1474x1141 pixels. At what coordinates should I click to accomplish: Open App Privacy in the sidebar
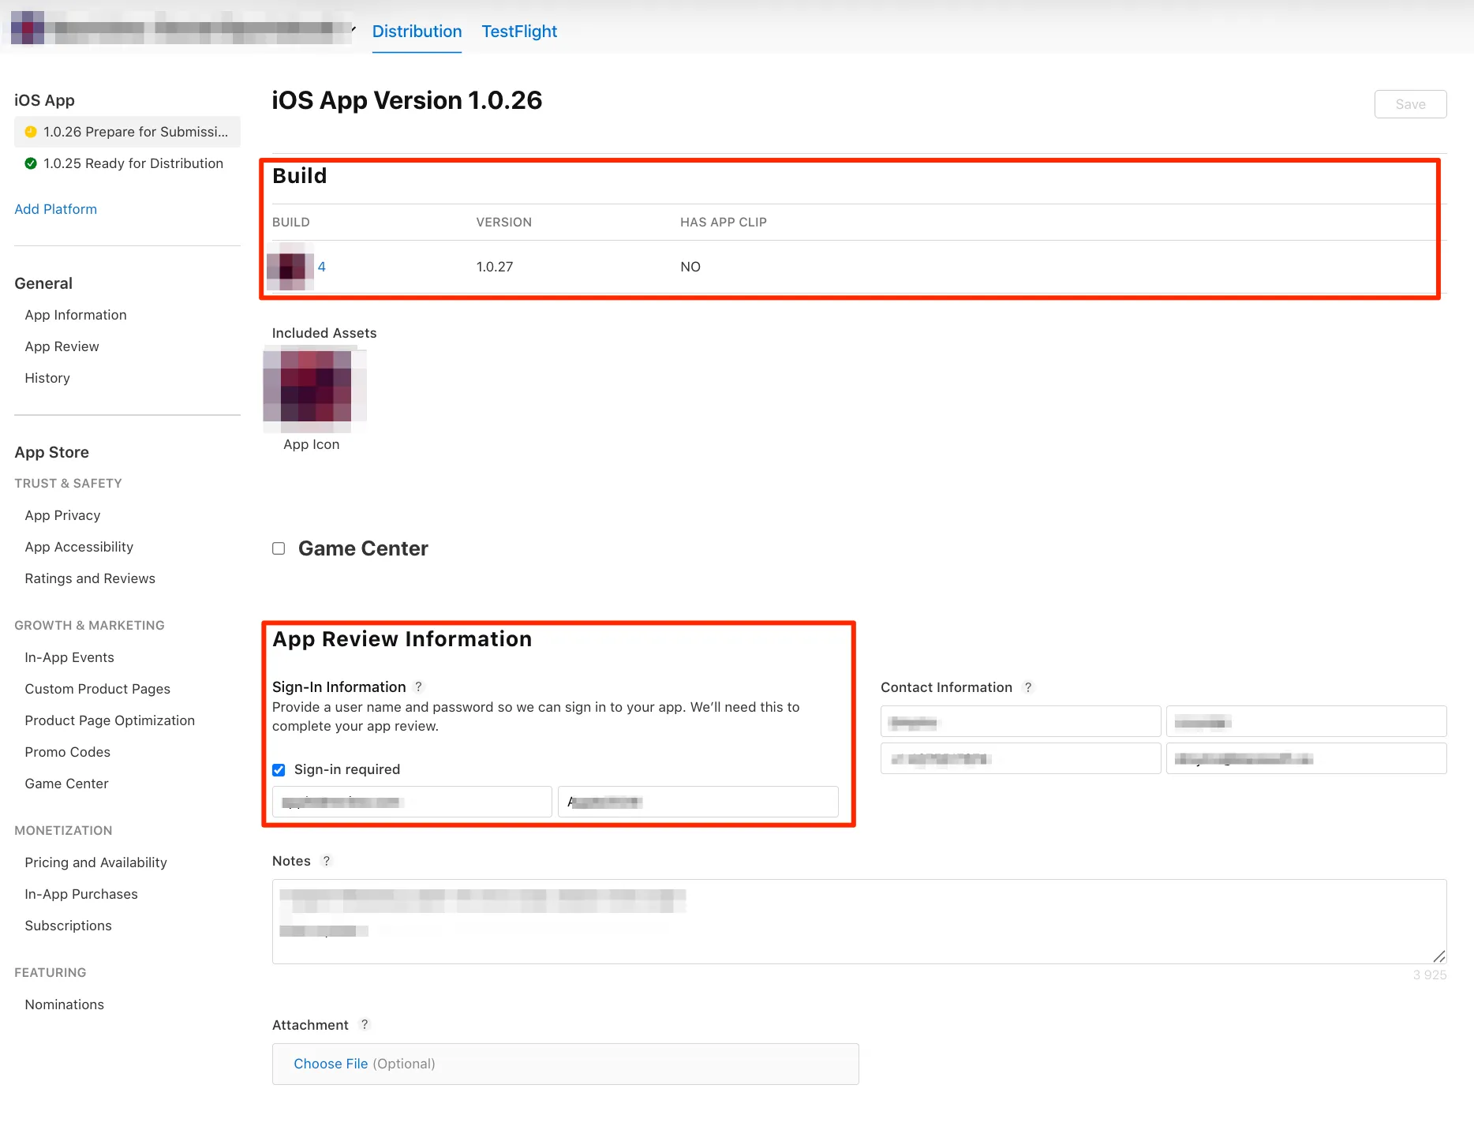click(62, 515)
